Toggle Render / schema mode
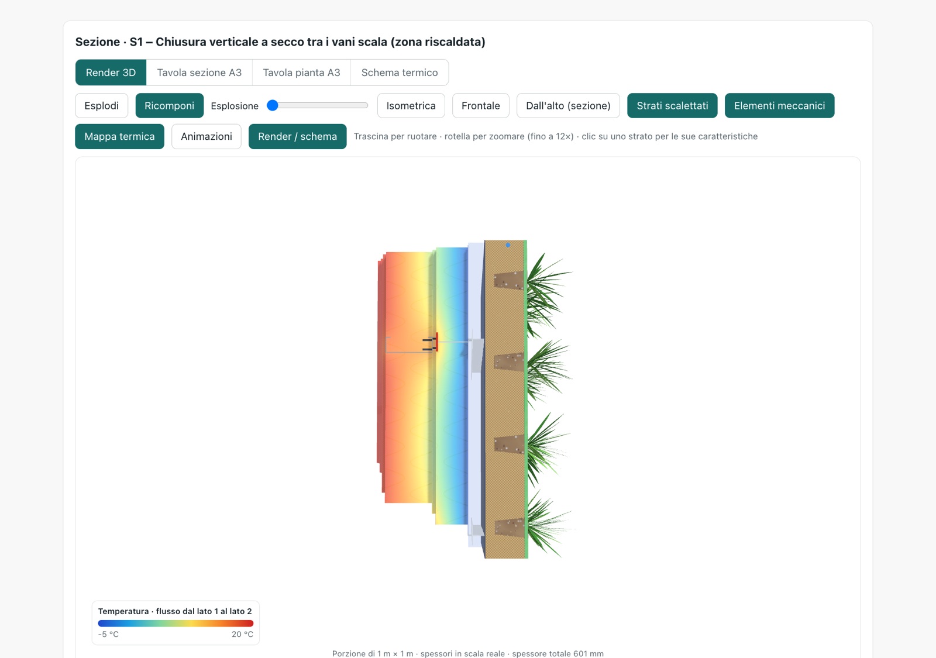 click(298, 136)
